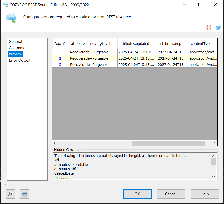Click the title bar cloud app icon
224x204 pixels.
point(6,5)
